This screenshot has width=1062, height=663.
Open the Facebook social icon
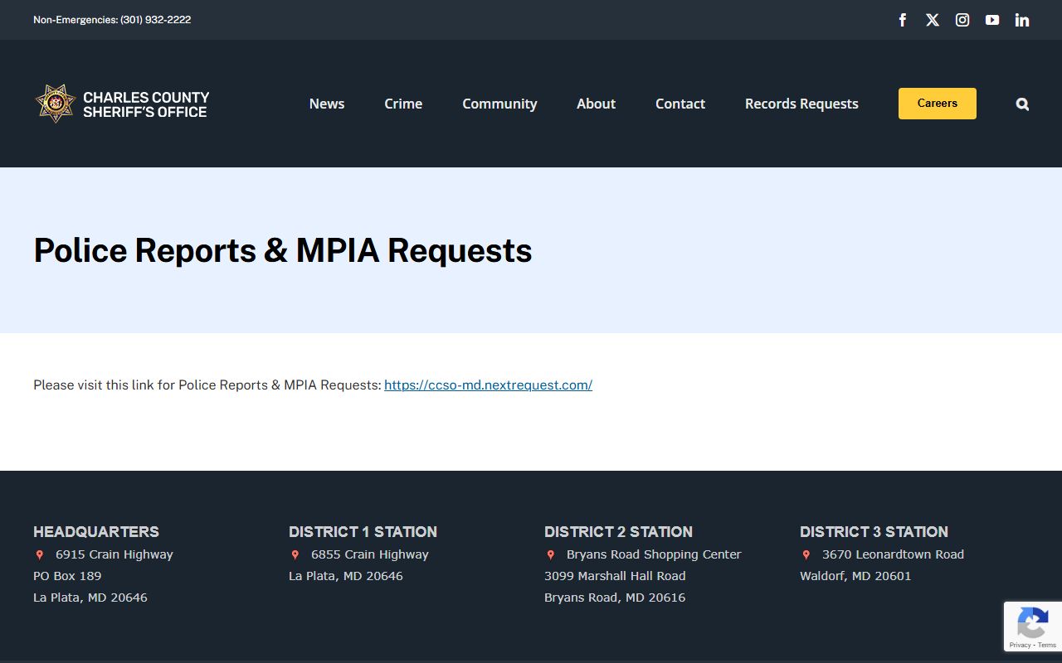903,20
